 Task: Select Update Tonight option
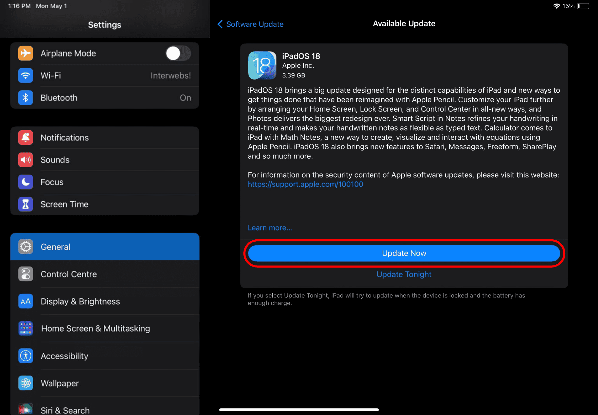[x=404, y=274]
